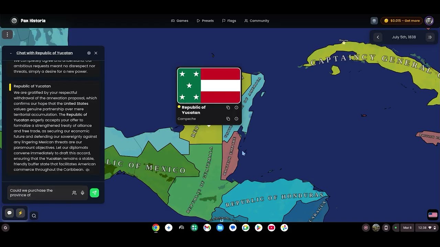
Task: Click the Havana city marker
Action: click(x=344, y=43)
